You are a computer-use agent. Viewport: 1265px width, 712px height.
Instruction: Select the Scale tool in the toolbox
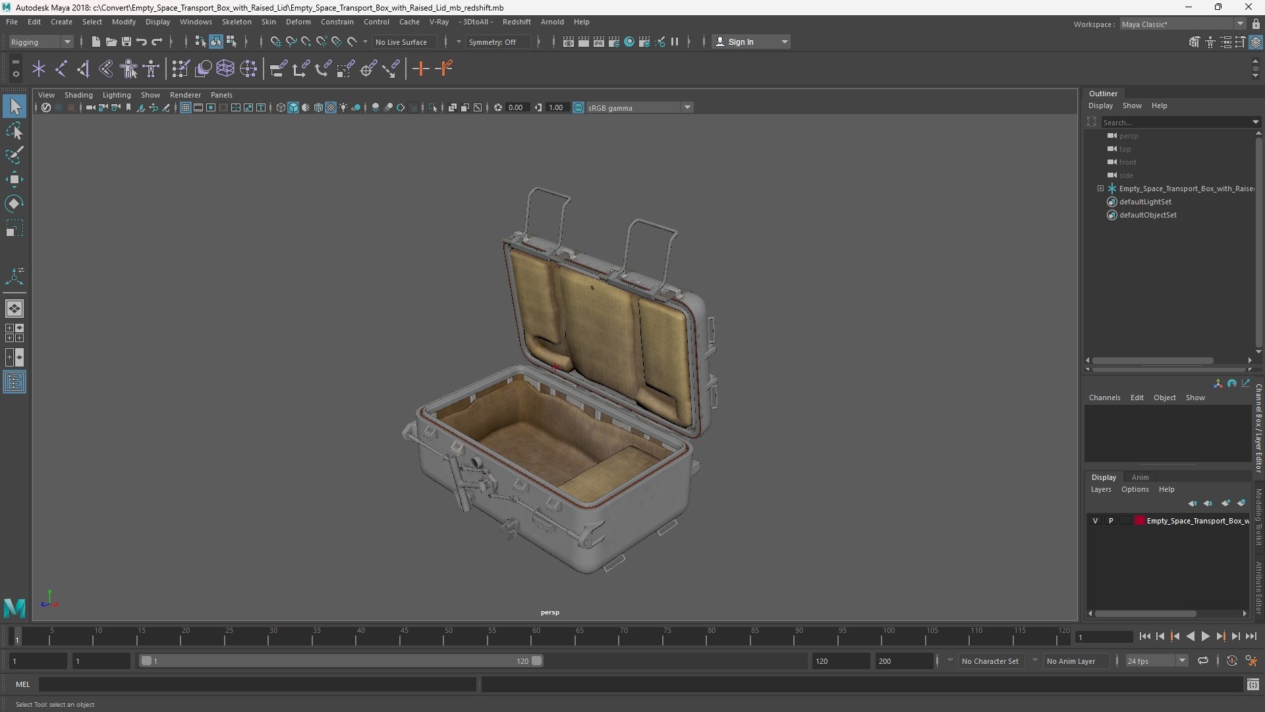14,228
